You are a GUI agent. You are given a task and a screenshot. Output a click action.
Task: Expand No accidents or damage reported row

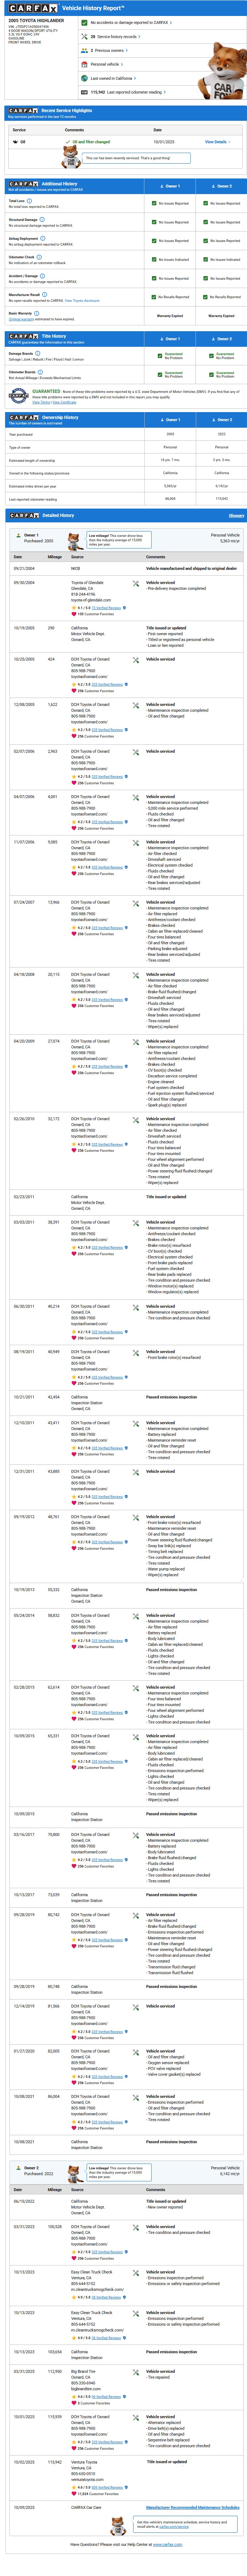(x=130, y=22)
